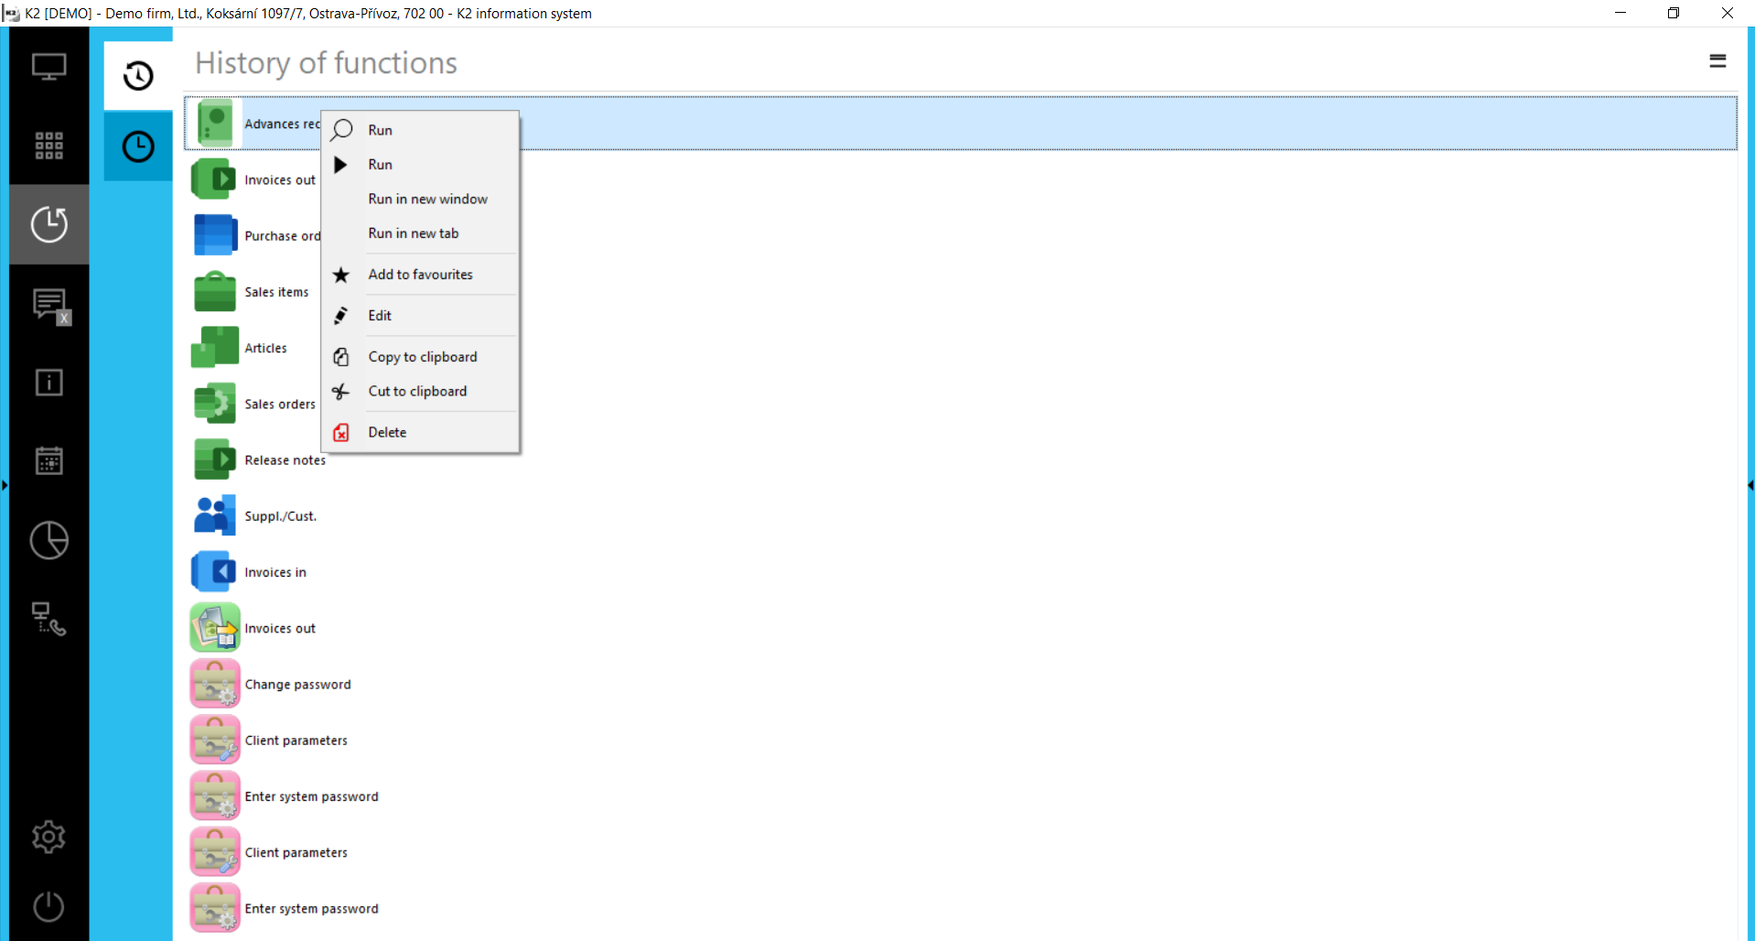Open the desktop monitor icon in the sidebar
Image resolution: width=1755 pixels, height=941 pixels.
pyautogui.click(x=48, y=67)
